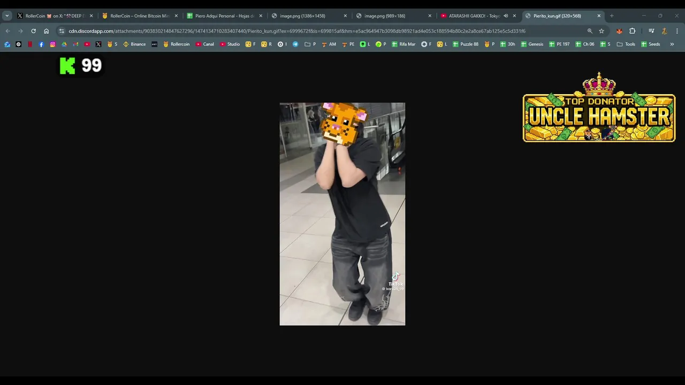Open the AM bookmark
The height and width of the screenshot is (385, 685).
(329, 44)
